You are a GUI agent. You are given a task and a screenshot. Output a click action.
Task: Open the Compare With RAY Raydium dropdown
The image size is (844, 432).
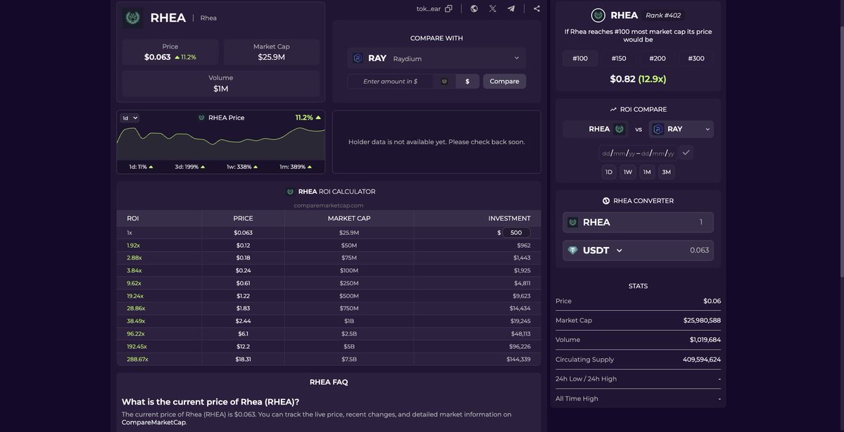tap(436, 58)
